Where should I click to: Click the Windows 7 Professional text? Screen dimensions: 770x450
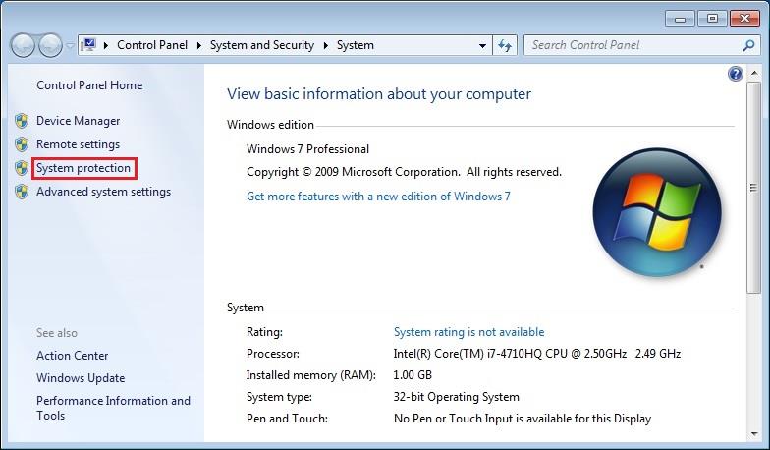[x=308, y=149]
